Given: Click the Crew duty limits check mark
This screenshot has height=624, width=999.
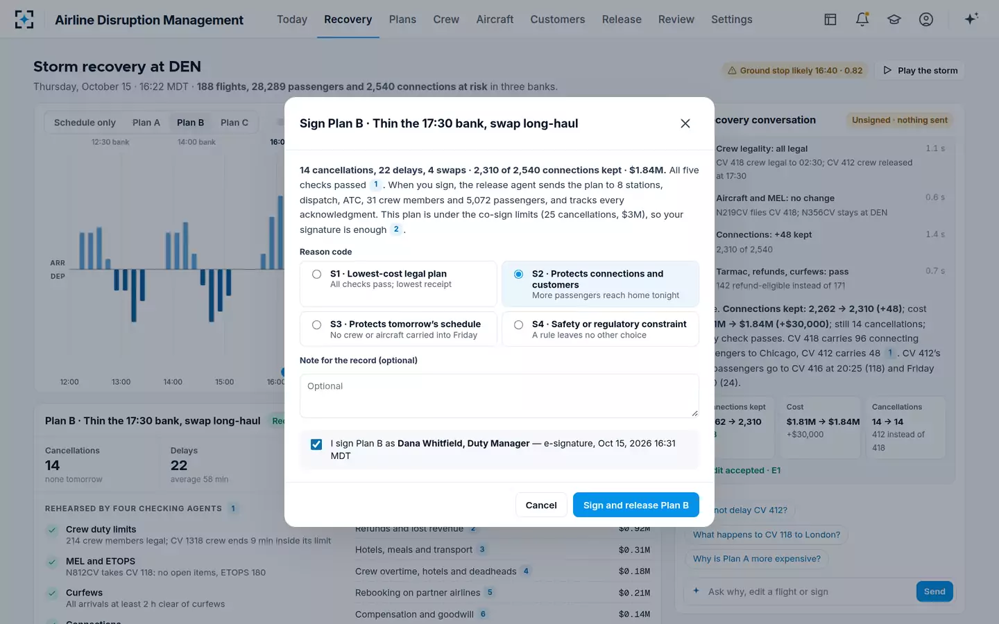Looking at the screenshot, I should point(52,530).
